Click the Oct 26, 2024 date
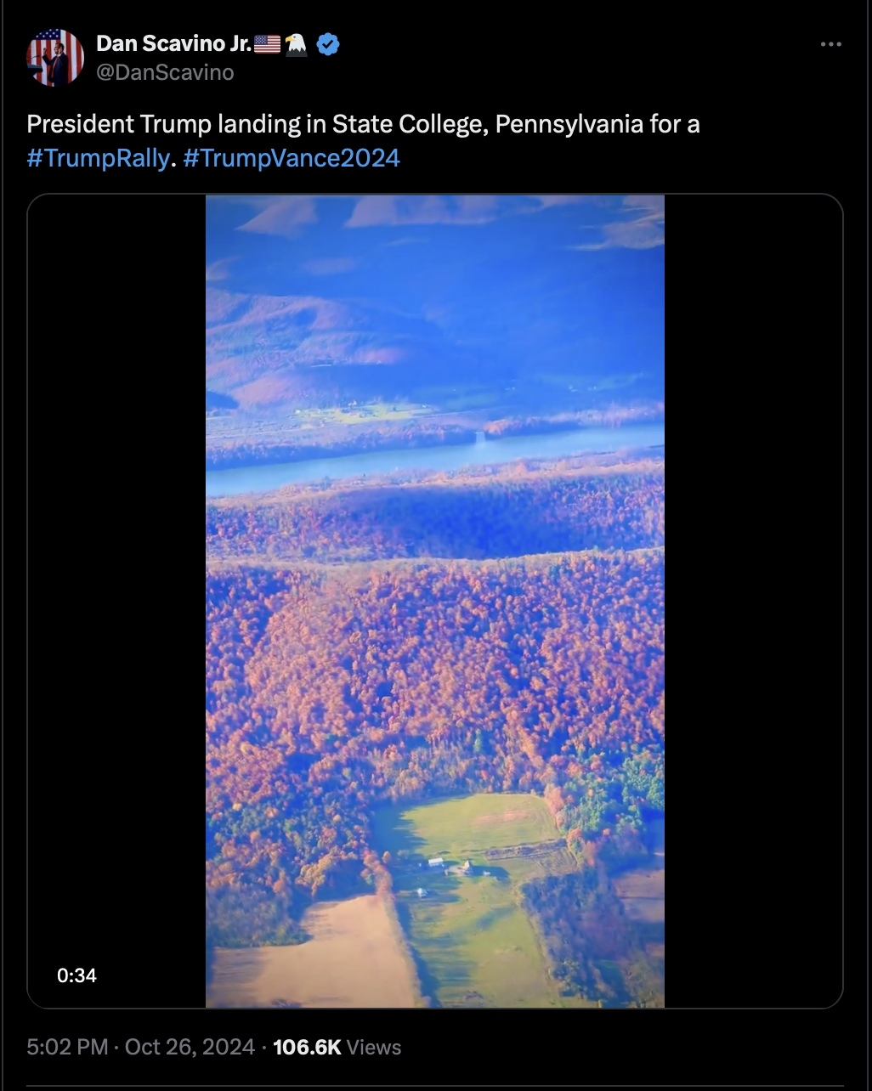872x1091 pixels. 190,1047
